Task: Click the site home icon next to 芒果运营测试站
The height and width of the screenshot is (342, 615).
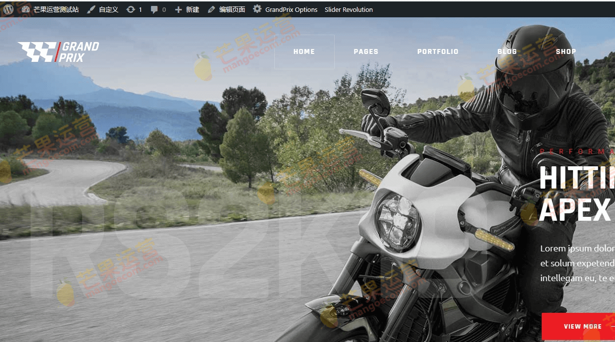Action: click(x=26, y=9)
